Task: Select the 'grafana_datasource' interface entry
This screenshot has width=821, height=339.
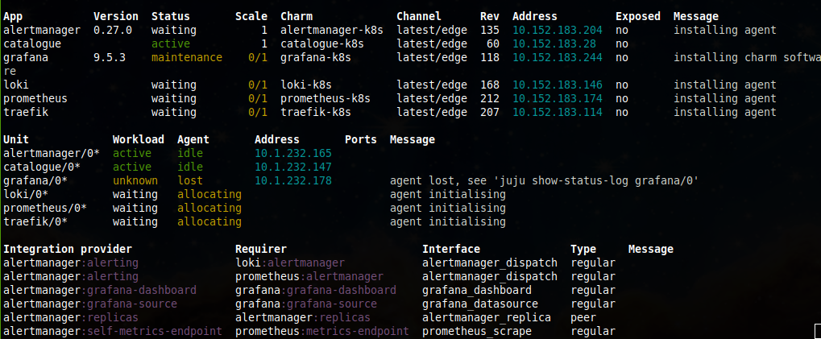Action: pyautogui.click(x=480, y=304)
